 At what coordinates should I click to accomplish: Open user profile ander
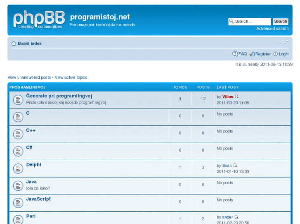point(227,217)
